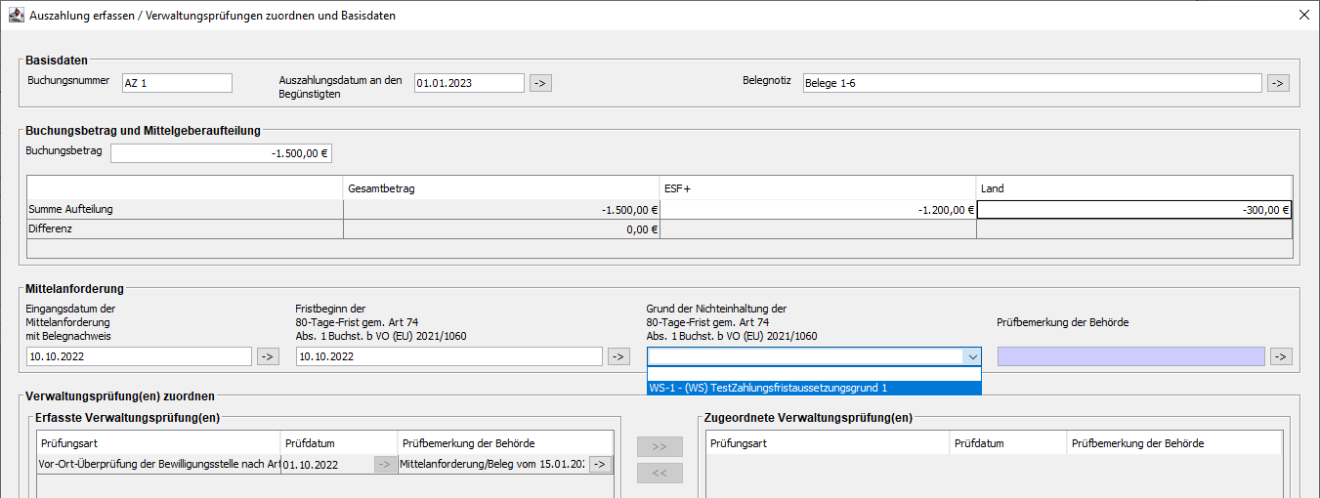Select the Land amount cell showing -300,00 €
Image resolution: width=1320 pixels, height=498 pixels.
(1133, 209)
